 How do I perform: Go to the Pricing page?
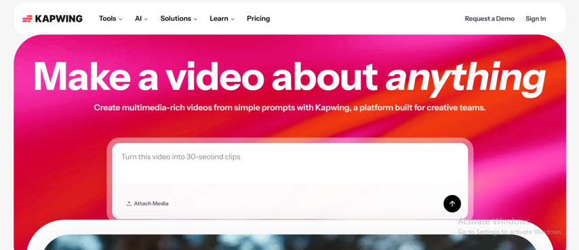(x=258, y=18)
